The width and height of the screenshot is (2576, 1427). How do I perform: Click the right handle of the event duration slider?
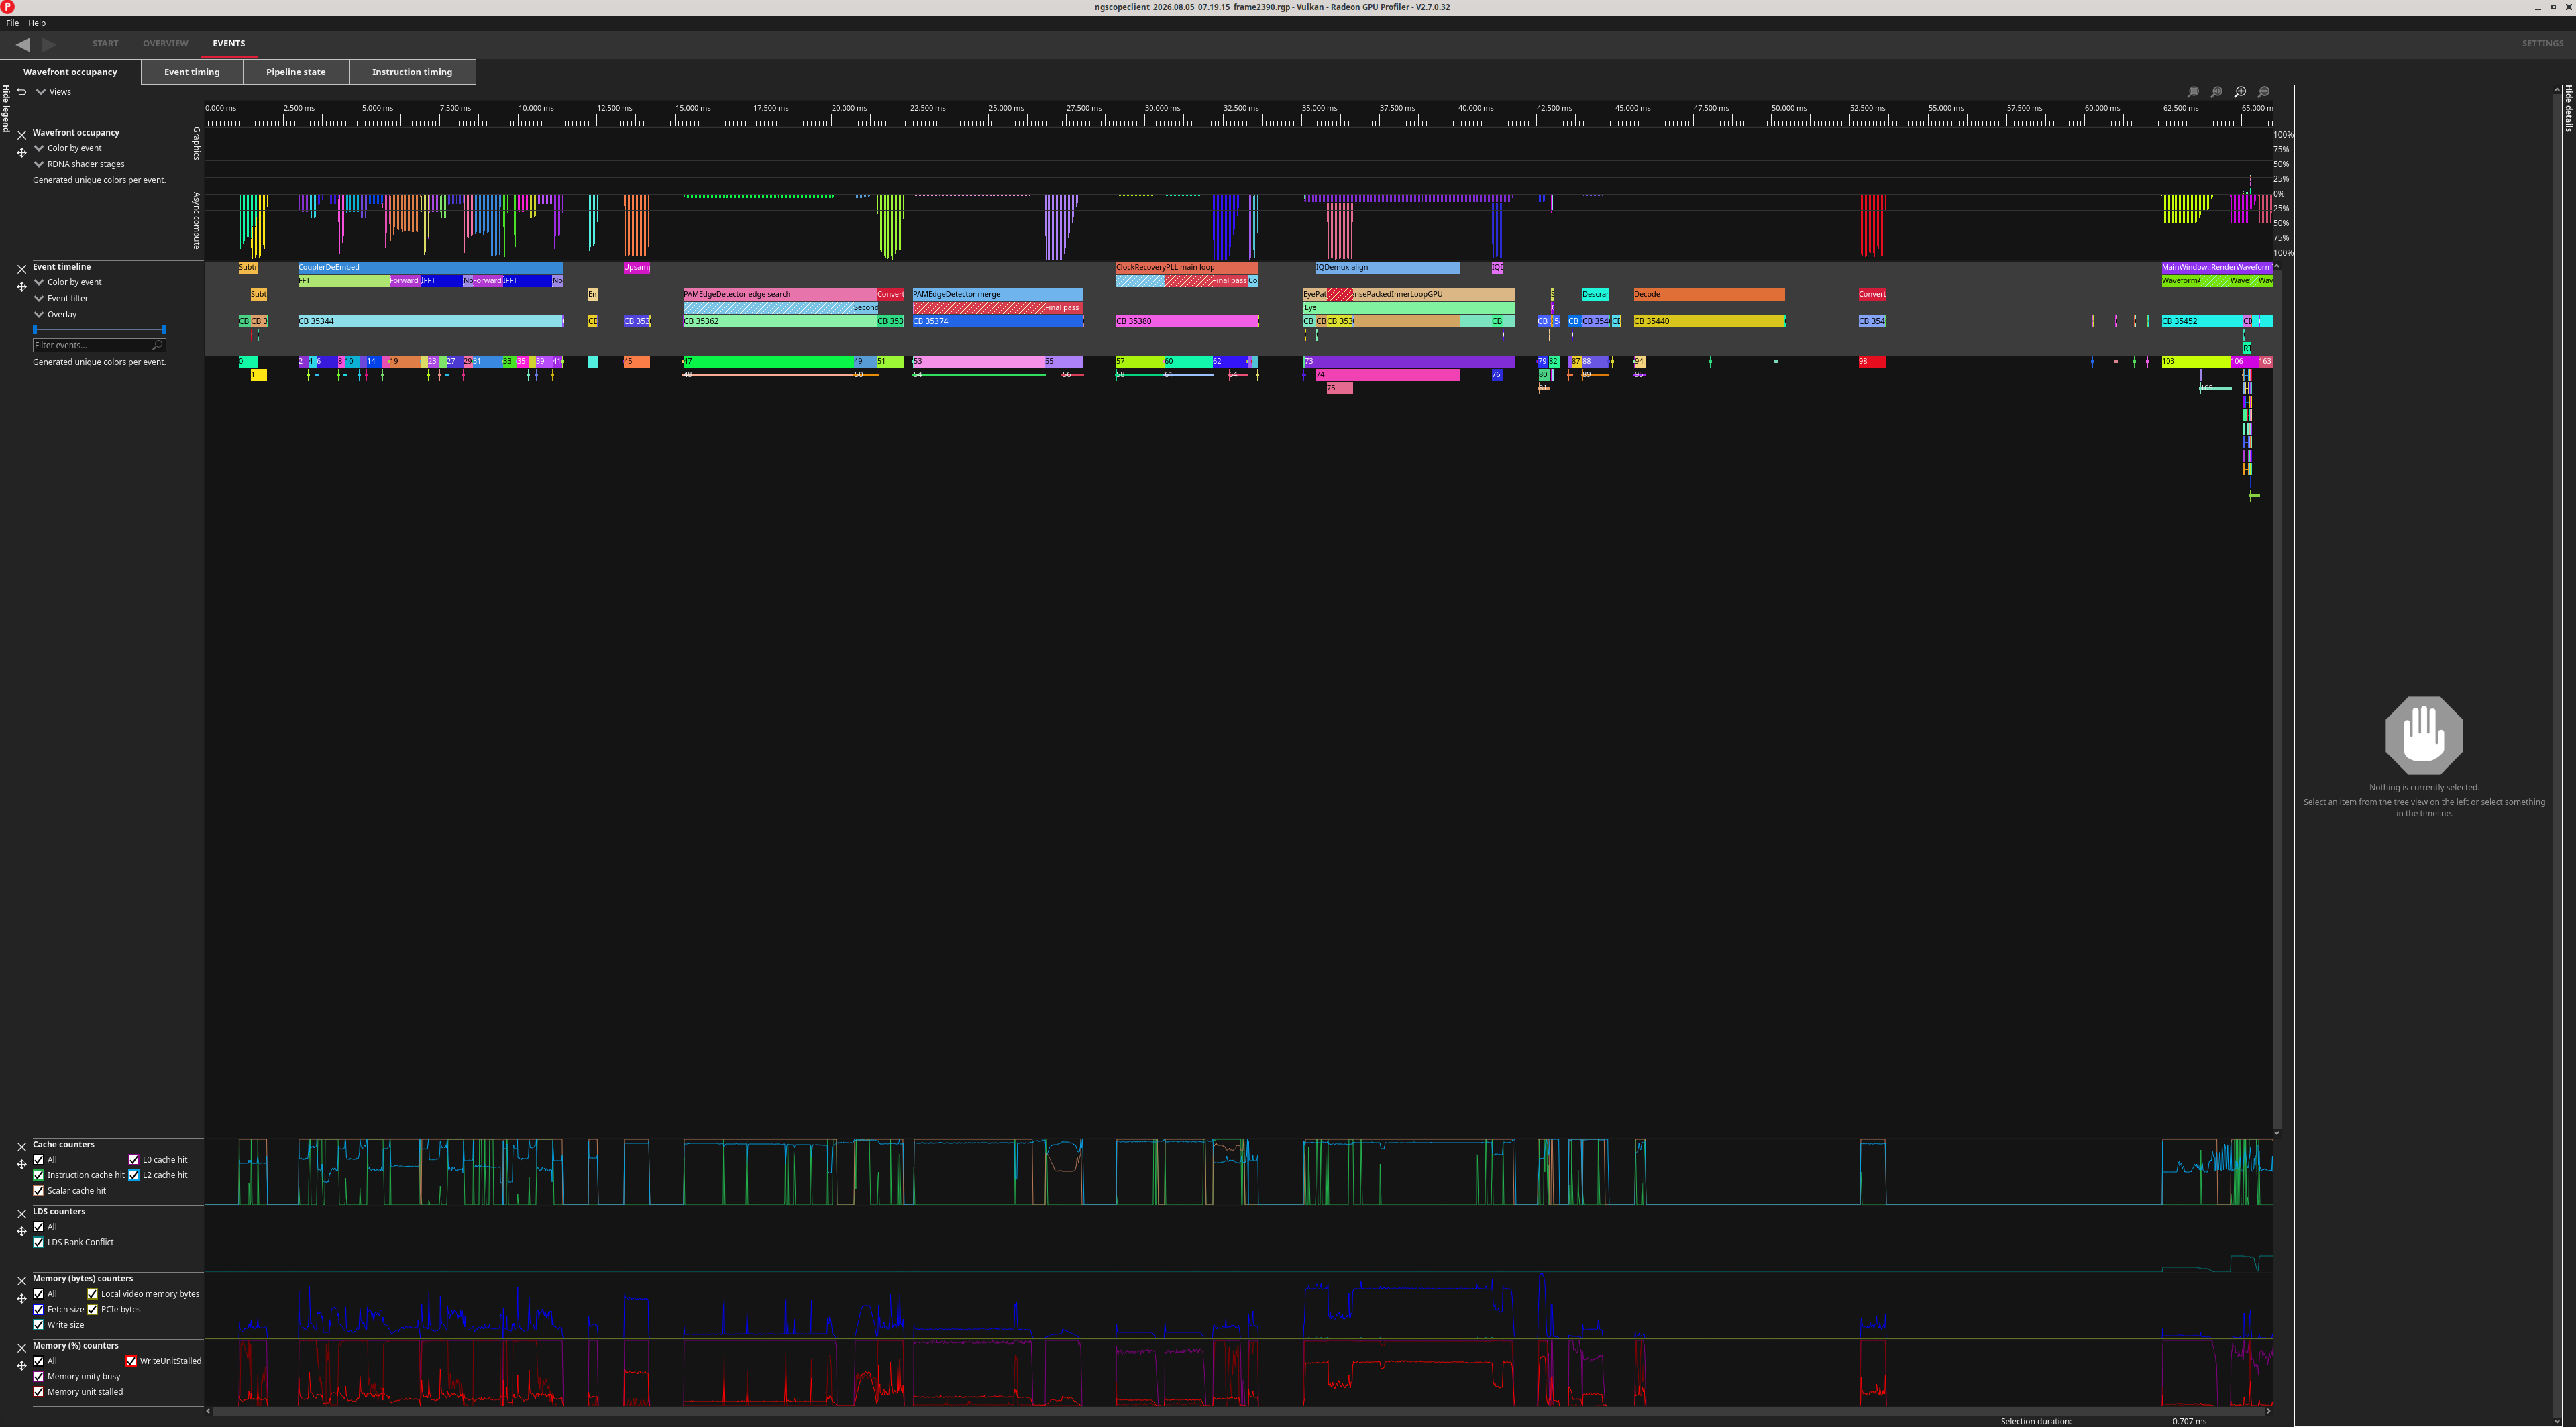tap(164, 329)
